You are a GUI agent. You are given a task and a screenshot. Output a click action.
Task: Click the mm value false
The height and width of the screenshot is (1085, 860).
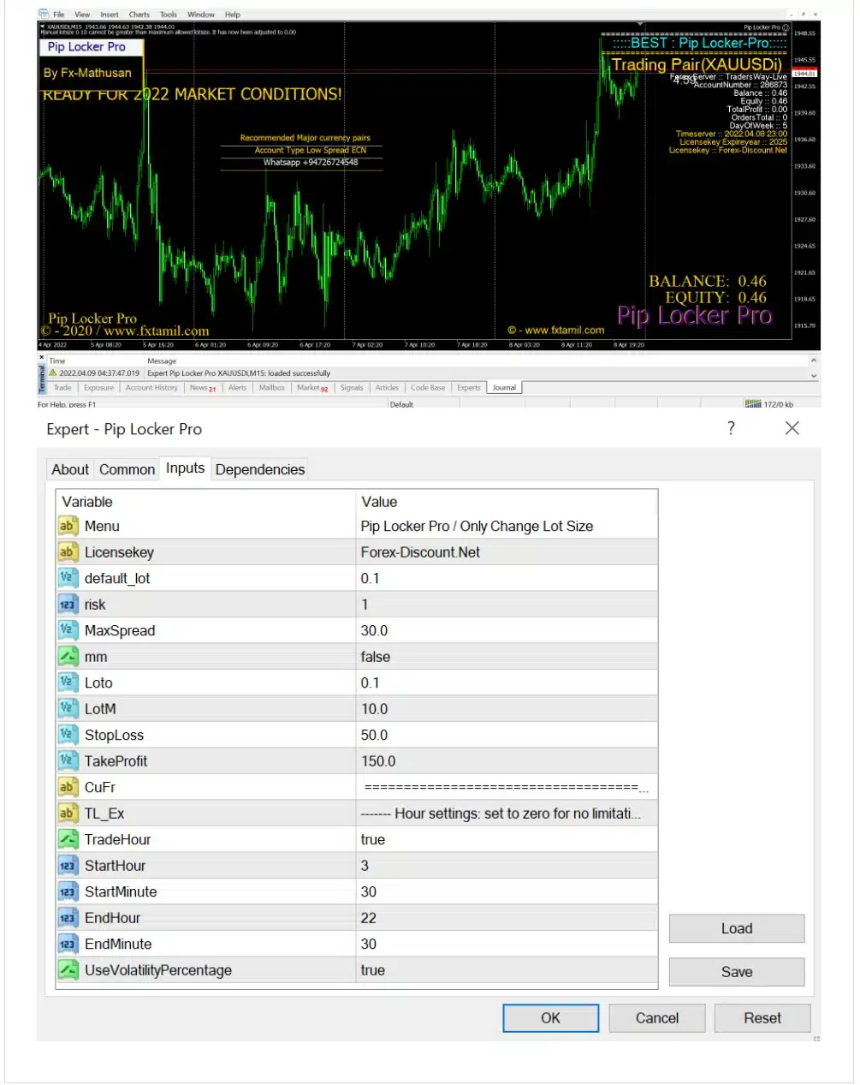tap(507, 657)
